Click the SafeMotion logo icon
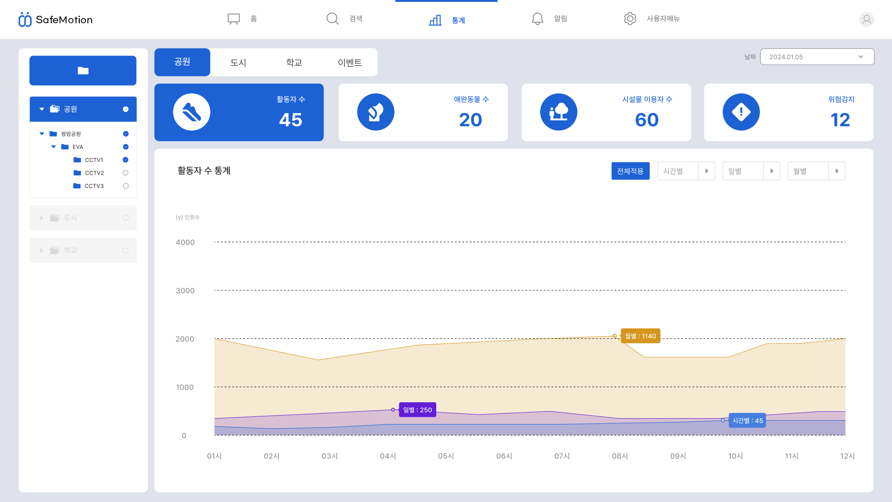Screen dimensions: 892x502 tap(25, 19)
